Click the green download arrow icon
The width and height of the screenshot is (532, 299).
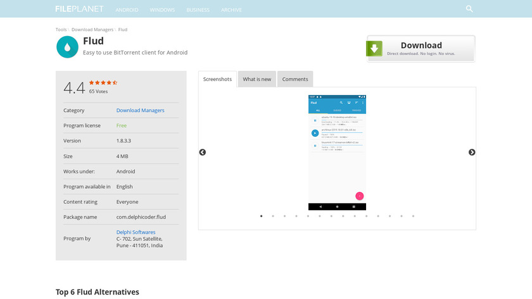tap(374, 49)
